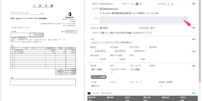Open the 株式会社Deepwork supplier link
The height and width of the screenshot is (101, 203).
(x=109, y=9)
